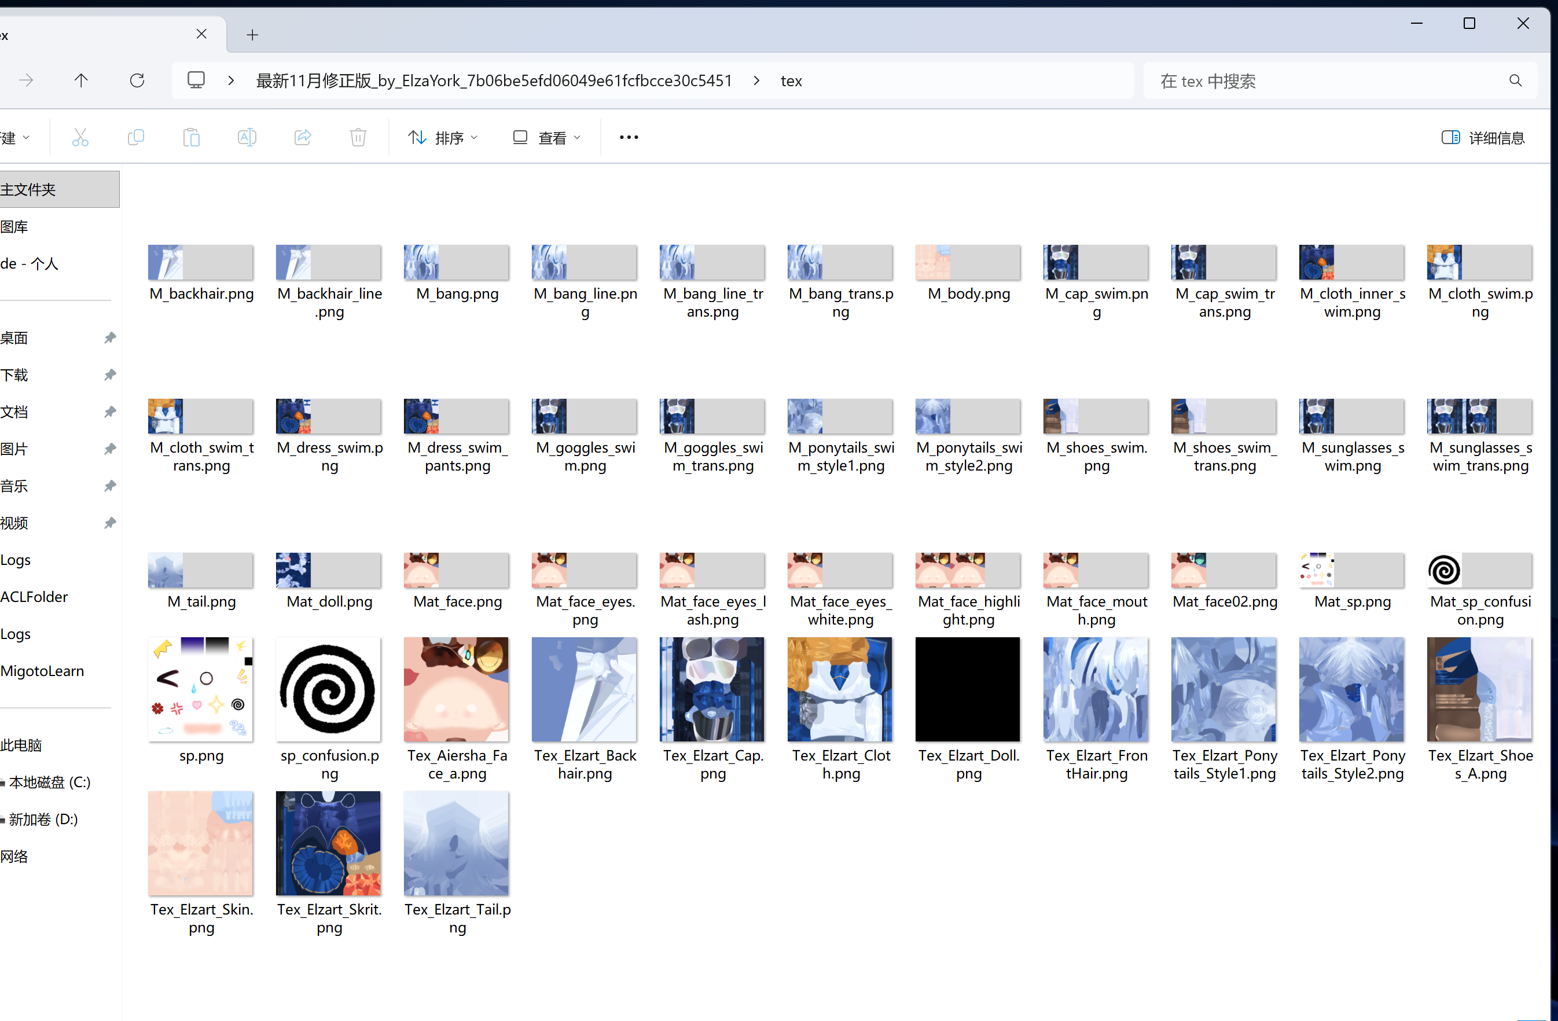Viewport: 1558px width, 1021px height.
Task: Unpin 桌面 from quick access
Action: [110, 337]
